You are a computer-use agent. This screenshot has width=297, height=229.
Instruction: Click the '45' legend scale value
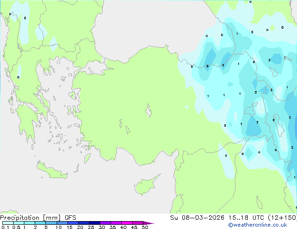coord(134,227)
